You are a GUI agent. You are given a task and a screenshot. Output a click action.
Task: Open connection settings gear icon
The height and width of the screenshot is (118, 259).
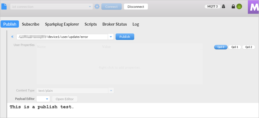(97, 7)
